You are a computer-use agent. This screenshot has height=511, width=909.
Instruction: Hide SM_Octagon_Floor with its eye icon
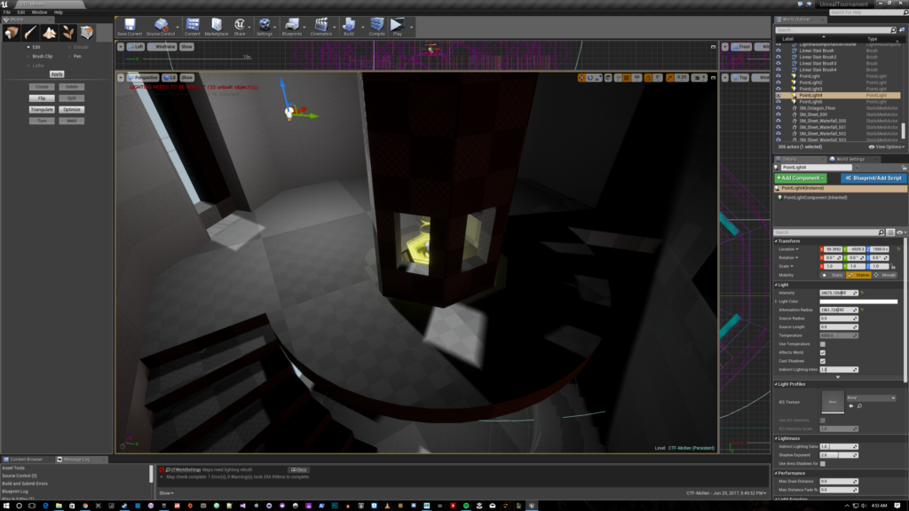pyautogui.click(x=779, y=108)
